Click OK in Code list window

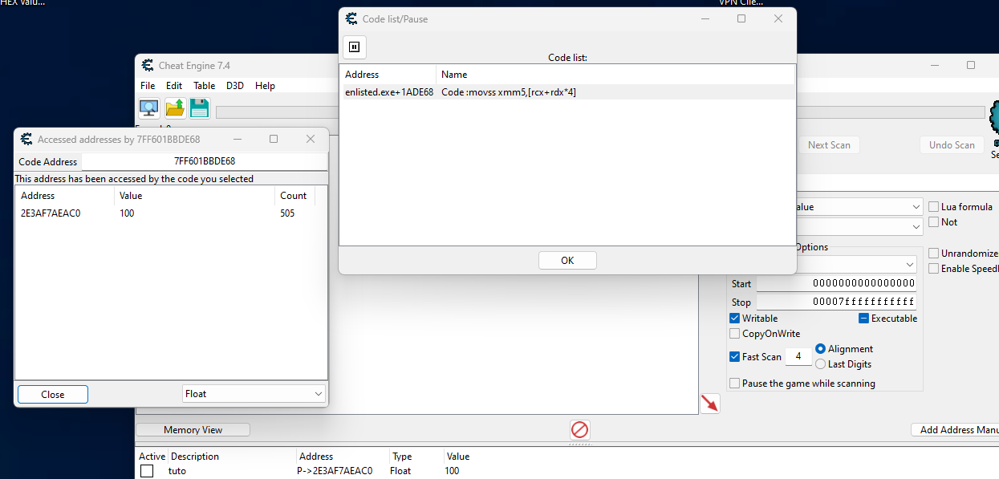(x=567, y=260)
